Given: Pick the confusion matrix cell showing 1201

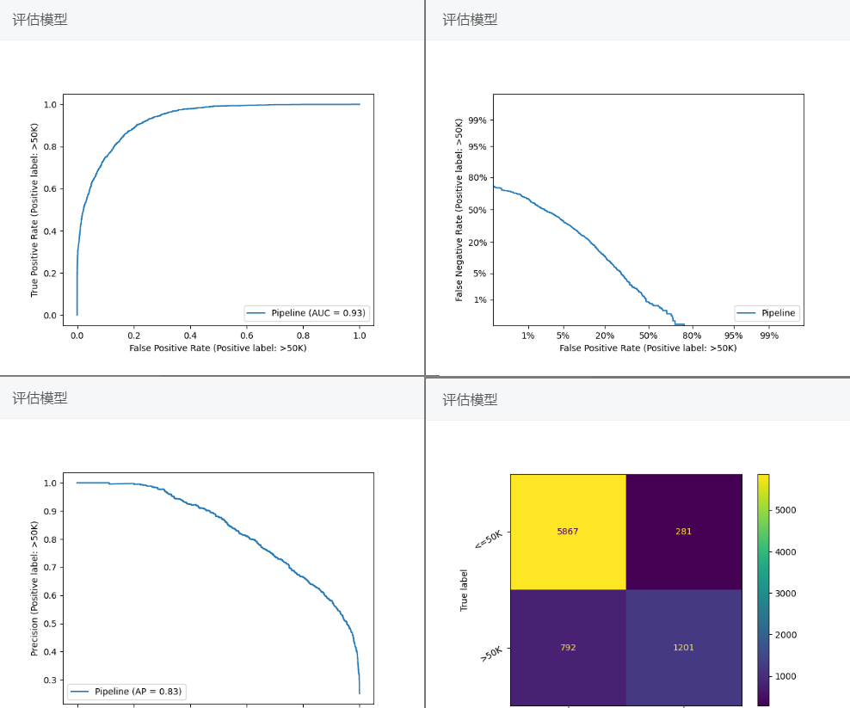Looking at the screenshot, I should [x=683, y=647].
